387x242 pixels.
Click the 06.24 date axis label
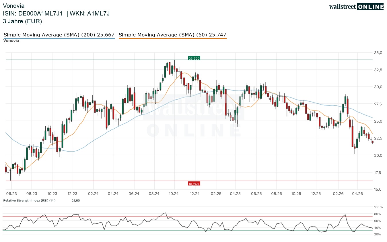coord(134,194)
